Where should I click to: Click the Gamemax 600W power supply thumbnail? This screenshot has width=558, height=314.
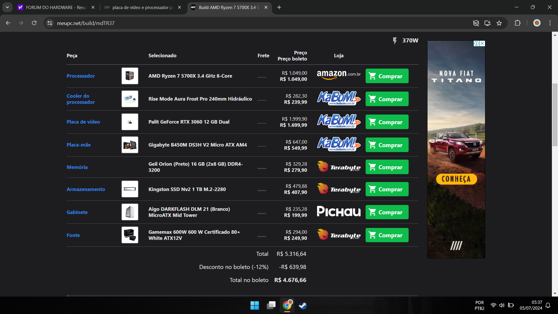[130, 235]
